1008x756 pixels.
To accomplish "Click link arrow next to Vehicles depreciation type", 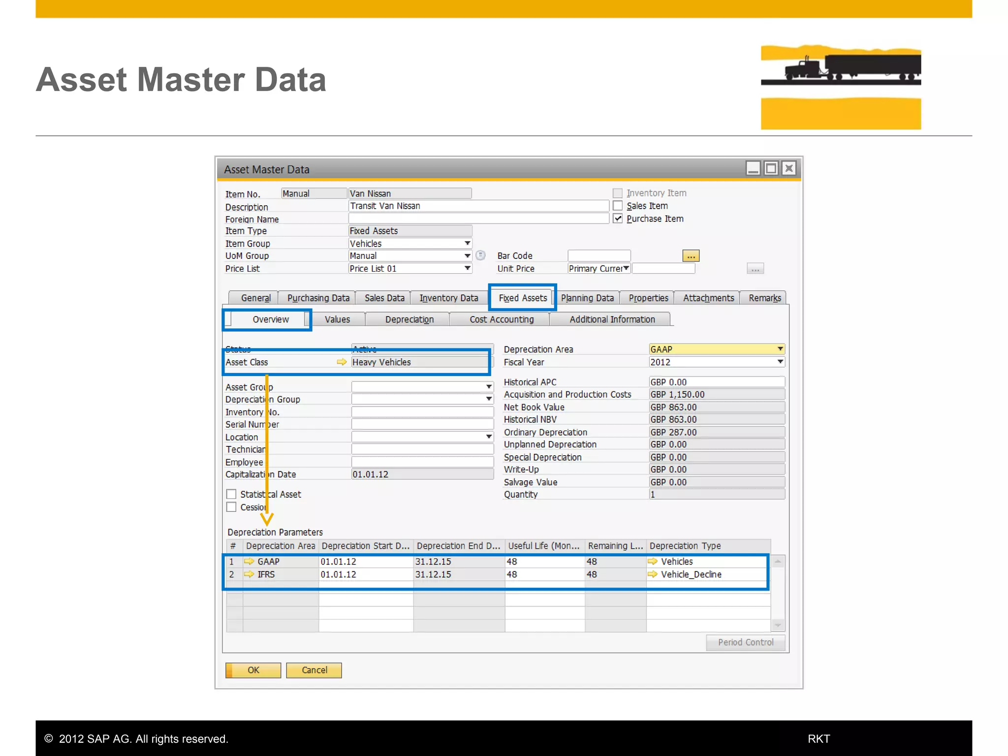I will 653,561.
